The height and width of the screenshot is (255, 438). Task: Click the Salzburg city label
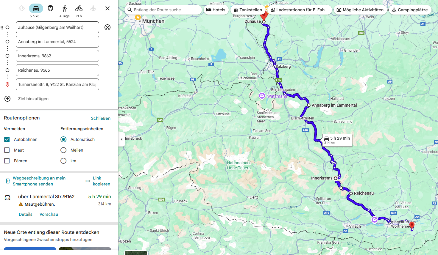click(283, 67)
